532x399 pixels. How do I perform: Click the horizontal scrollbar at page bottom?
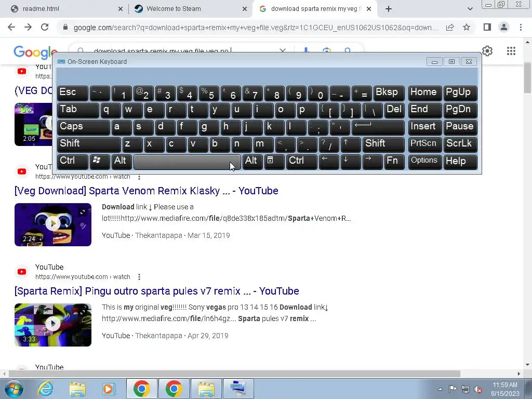[x=234, y=374]
